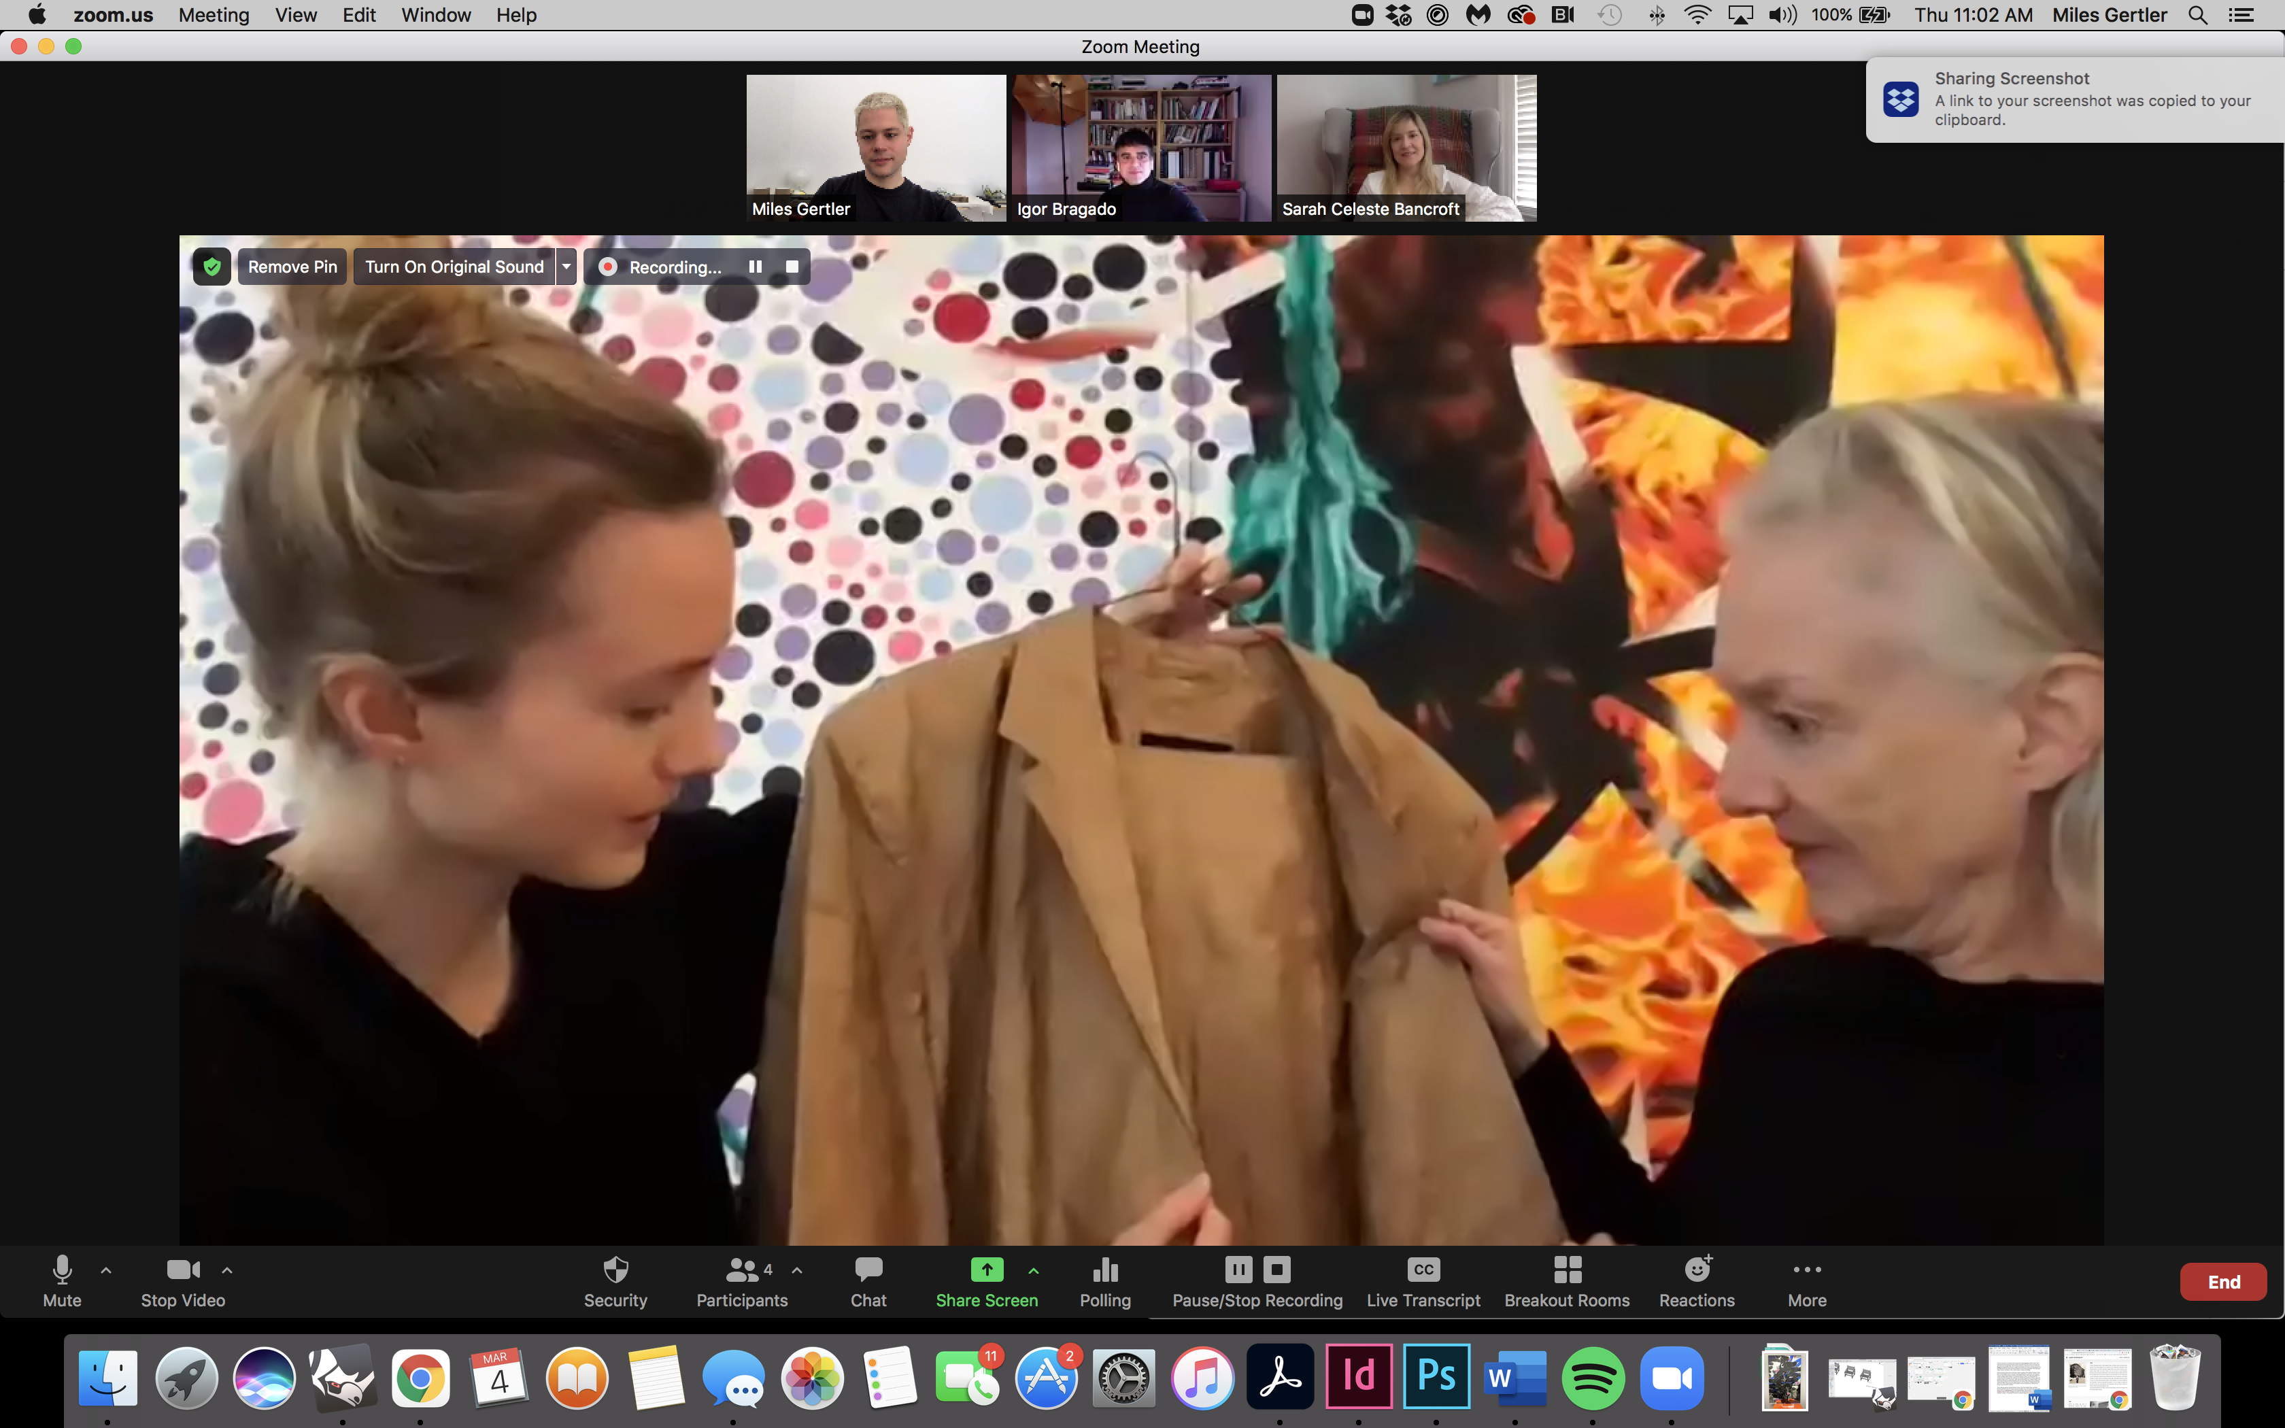This screenshot has width=2285, height=1428.
Task: Click the clock showing Thu 11:02 AM
Action: (x=1974, y=15)
